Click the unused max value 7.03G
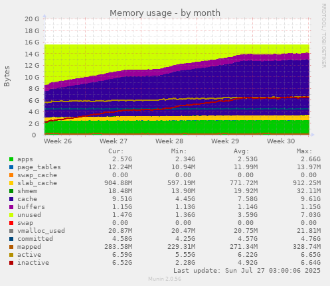This screenshot has height=286, width=330. click(311, 215)
